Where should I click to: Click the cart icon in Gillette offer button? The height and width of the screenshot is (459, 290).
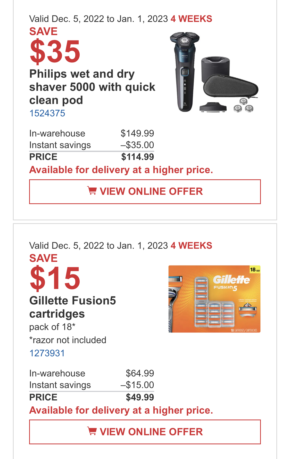coord(92,431)
